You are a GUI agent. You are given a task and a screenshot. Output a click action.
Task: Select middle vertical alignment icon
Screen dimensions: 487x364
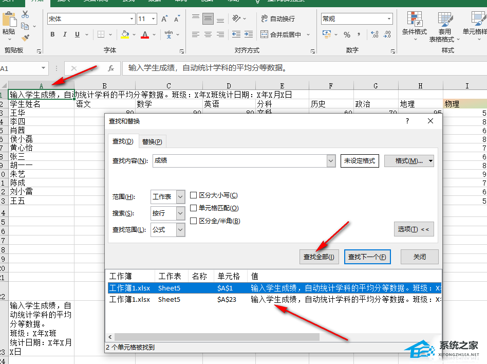(208, 19)
